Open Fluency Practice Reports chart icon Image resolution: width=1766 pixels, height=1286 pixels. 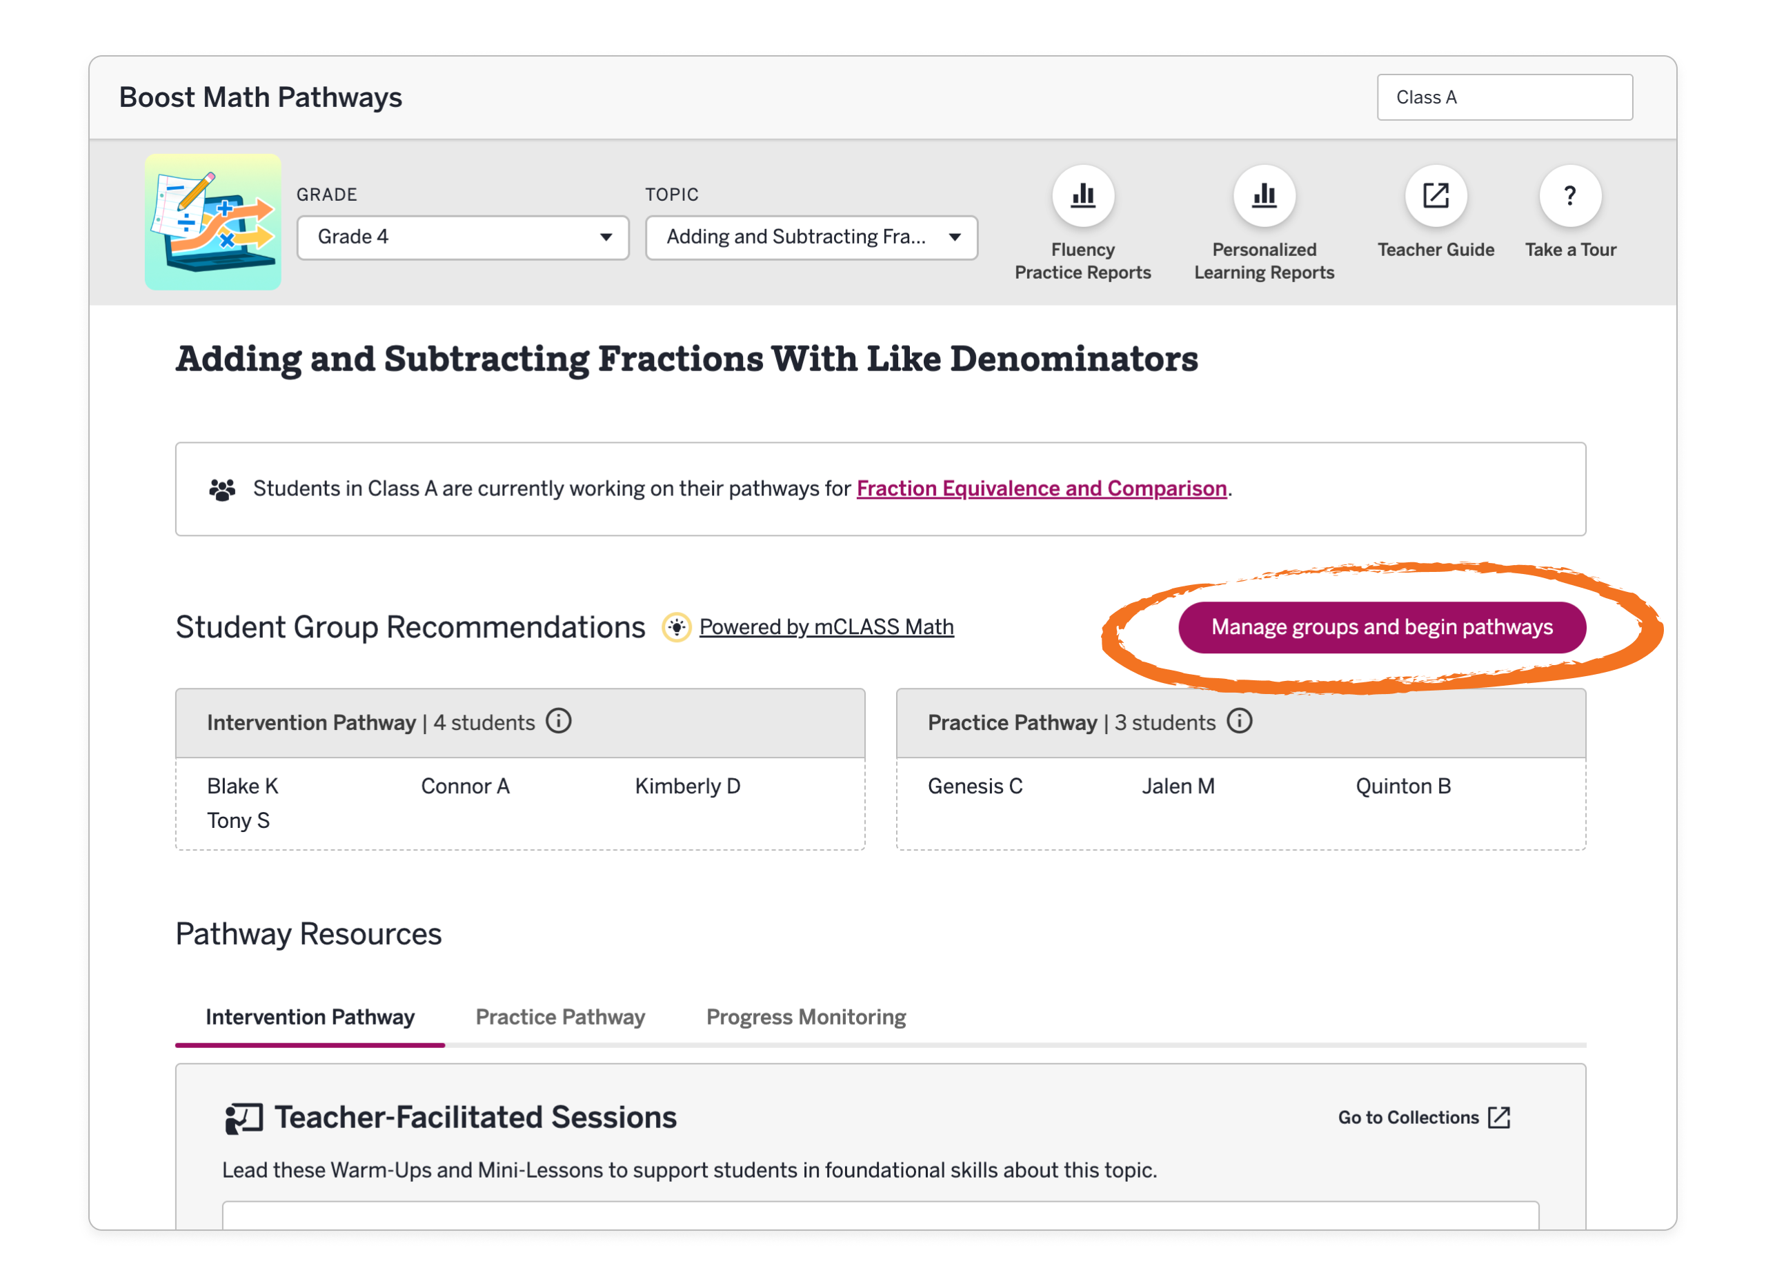click(x=1082, y=195)
